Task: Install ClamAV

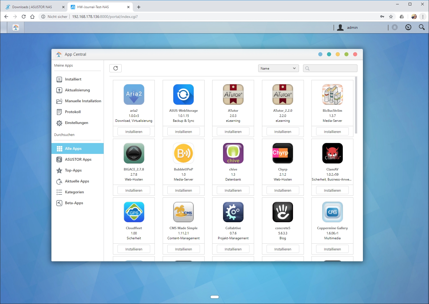Action: (x=332, y=190)
